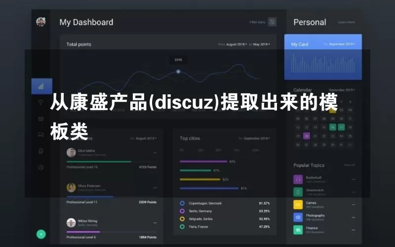Click the Finance topic name
This screenshot has height=247, width=395.
point(312,228)
